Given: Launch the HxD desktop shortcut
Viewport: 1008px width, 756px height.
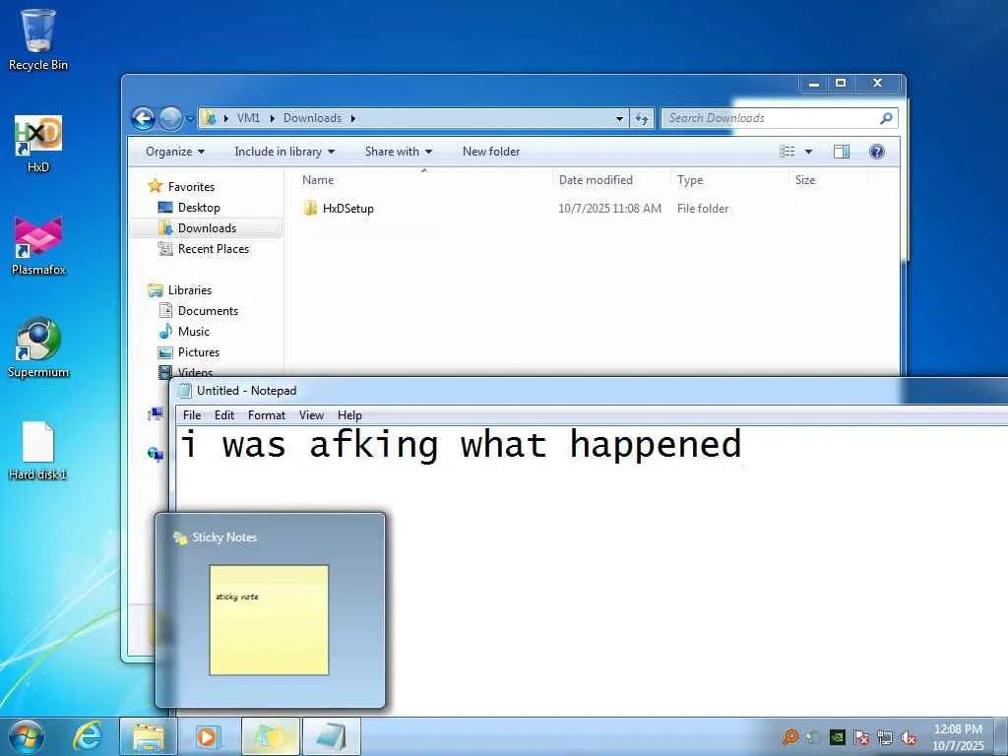Looking at the screenshot, I should point(38,144).
